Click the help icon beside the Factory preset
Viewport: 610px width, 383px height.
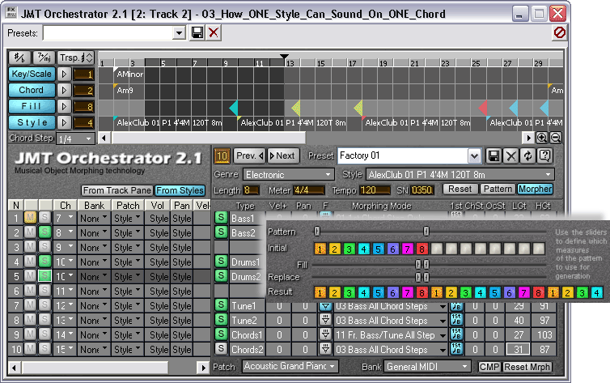click(545, 155)
